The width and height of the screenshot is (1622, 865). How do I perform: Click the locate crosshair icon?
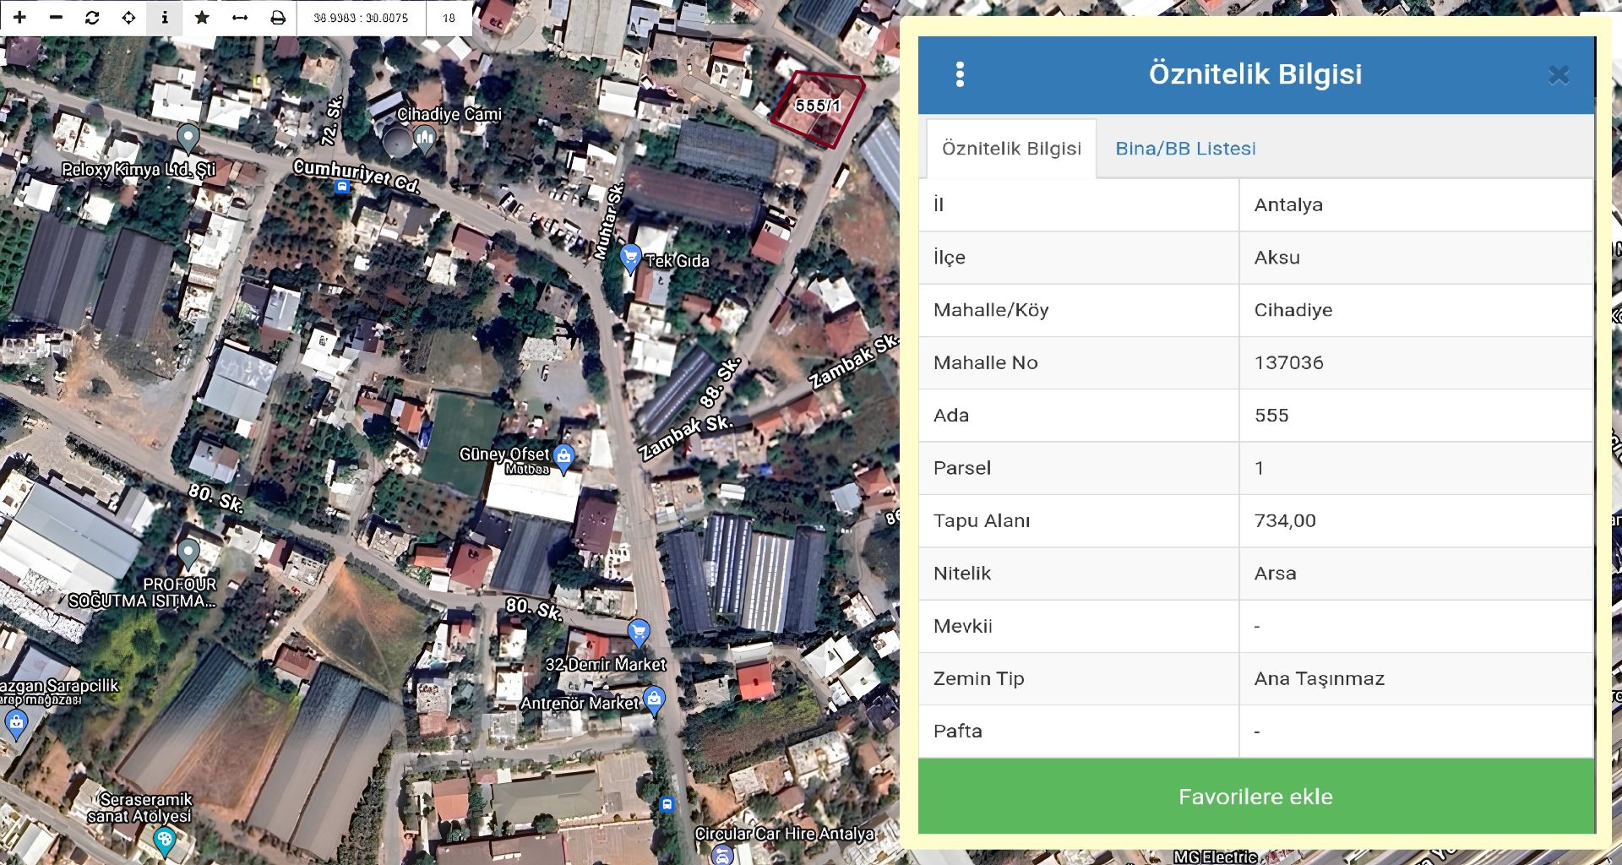point(128,18)
